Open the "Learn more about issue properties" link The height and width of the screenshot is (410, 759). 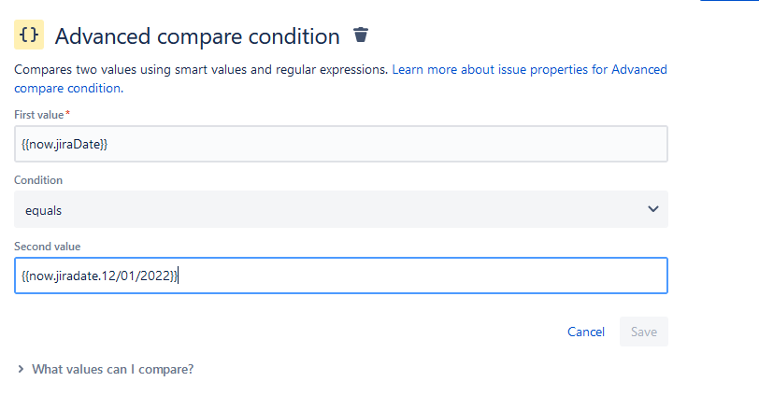click(x=529, y=70)
